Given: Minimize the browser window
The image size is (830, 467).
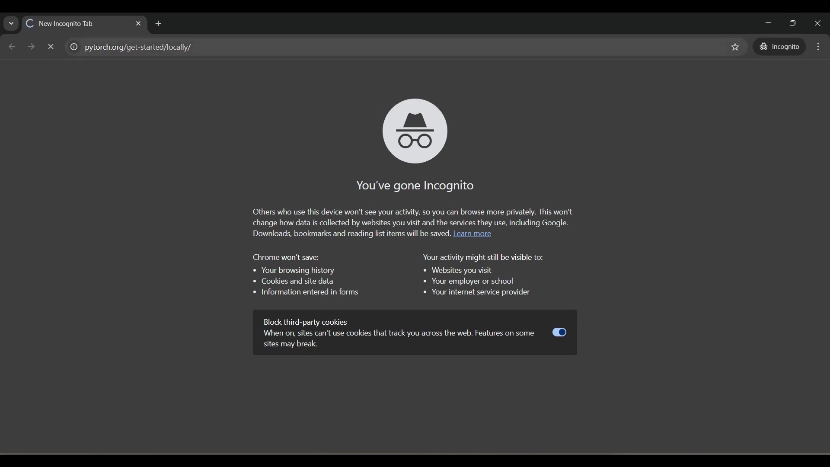Looking at the screenshot, I should point(768,24).
